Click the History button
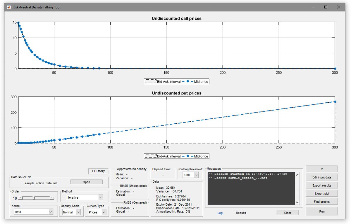Viewport: 351px width, 224px height. coord(98,171)
